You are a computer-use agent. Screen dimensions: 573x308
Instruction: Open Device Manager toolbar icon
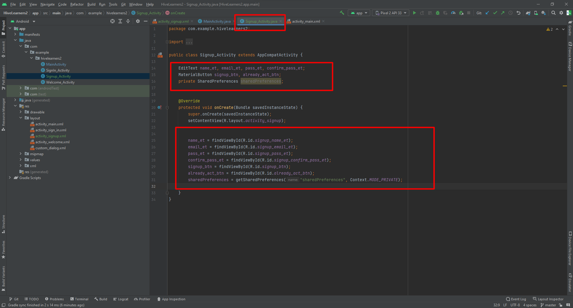[536, 13]
